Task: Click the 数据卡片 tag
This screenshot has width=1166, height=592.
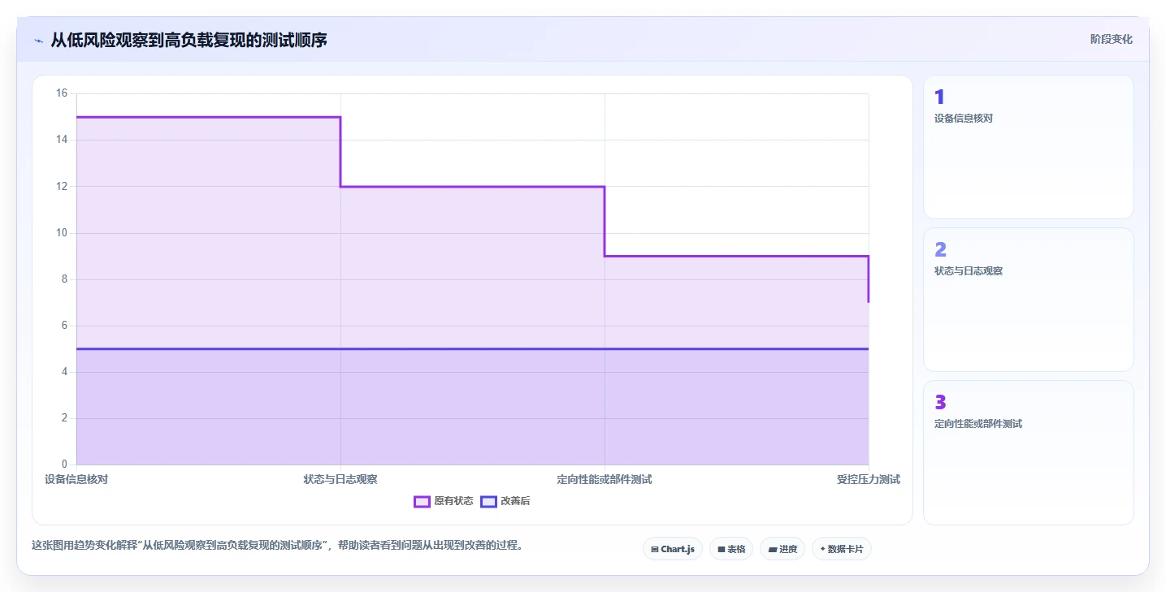Action: (842, 549)
